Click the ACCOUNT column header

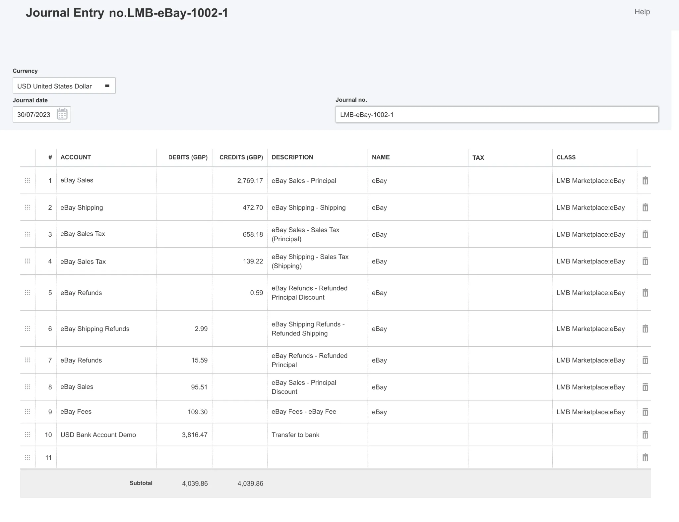click(76, 157)
